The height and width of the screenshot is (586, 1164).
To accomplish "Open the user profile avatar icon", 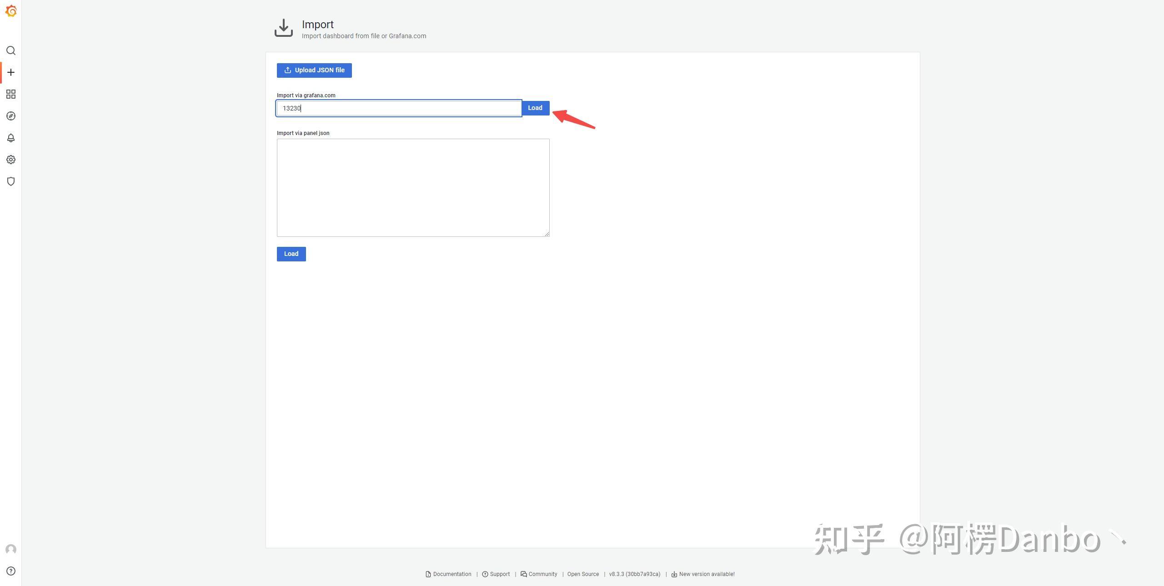I will [11, 549].
